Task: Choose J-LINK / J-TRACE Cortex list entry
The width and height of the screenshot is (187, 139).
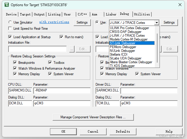Action: [x=132, y=36]
